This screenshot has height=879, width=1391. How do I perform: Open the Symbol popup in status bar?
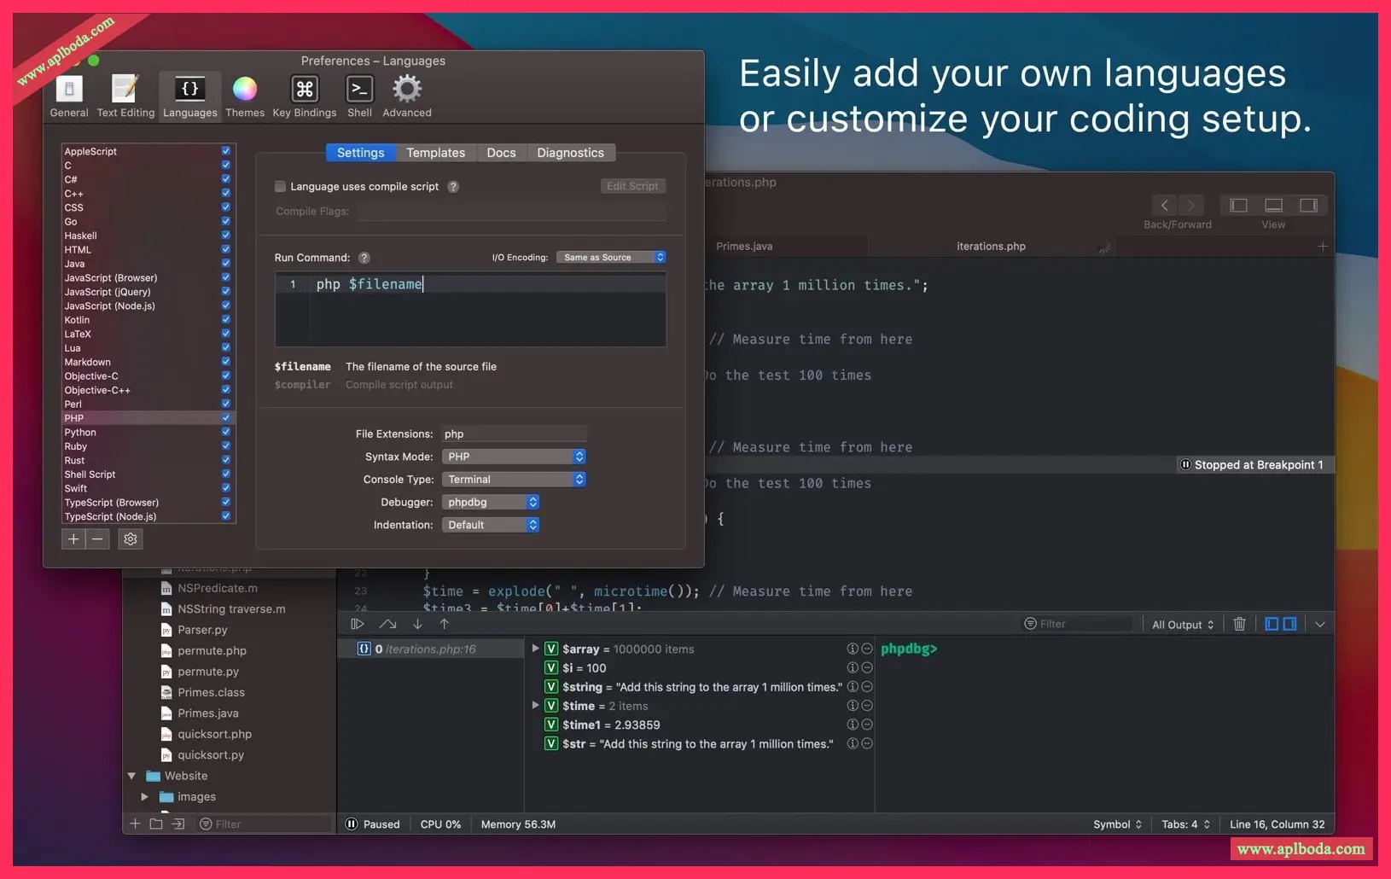(1117, 824)
